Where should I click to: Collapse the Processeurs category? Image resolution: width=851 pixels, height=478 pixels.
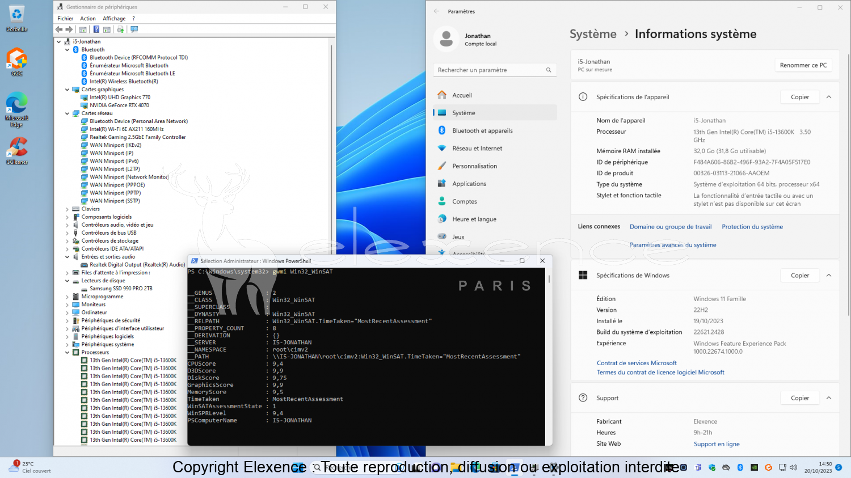[x=68, y=353]
